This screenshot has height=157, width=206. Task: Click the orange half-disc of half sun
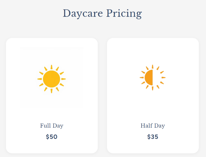pyautogui.click(x=149, y=78)
